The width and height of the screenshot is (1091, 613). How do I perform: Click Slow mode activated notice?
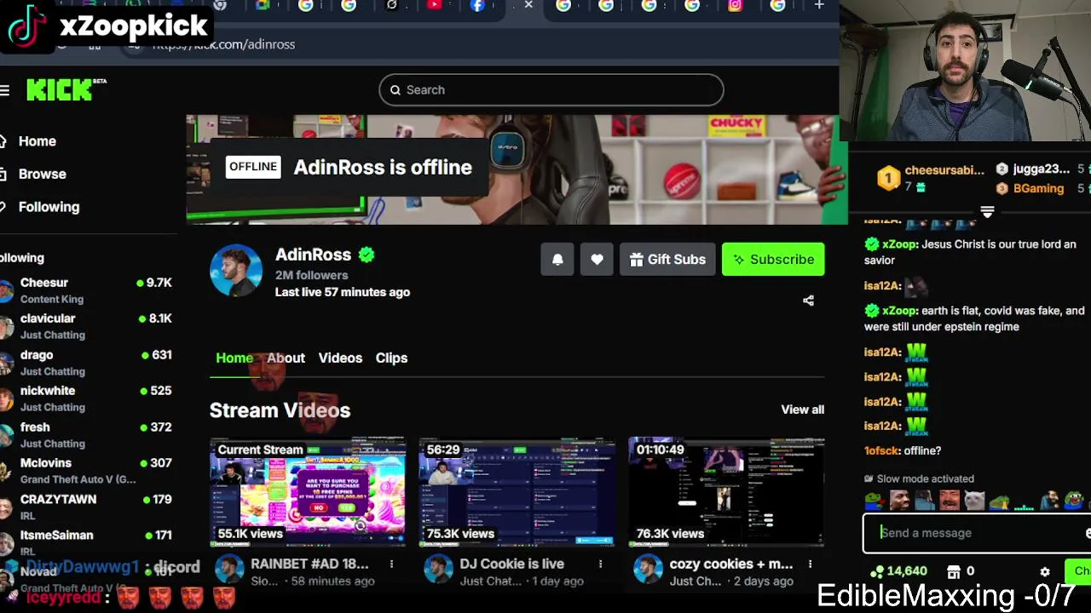(x=919, y=479)
